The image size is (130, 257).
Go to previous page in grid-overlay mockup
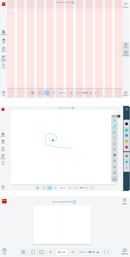pyautogui.click(x=54, y=93)
